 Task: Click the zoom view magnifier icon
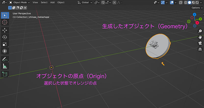tap(200, 31)
